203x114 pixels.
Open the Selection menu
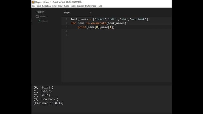[x=46, y=6]
